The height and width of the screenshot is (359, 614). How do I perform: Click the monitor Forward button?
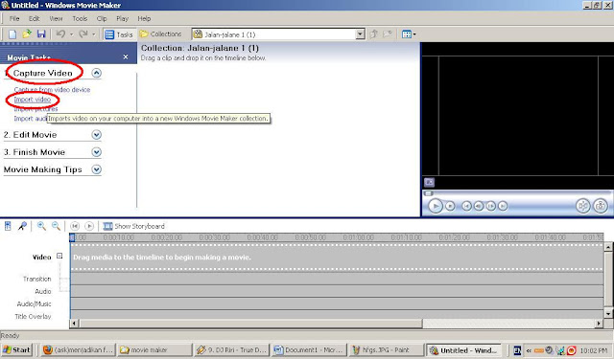coord(503,206)
